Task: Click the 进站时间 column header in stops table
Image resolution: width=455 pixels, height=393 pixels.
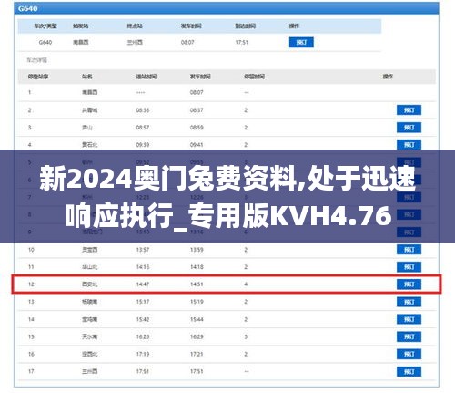Action: pos(147,77)
